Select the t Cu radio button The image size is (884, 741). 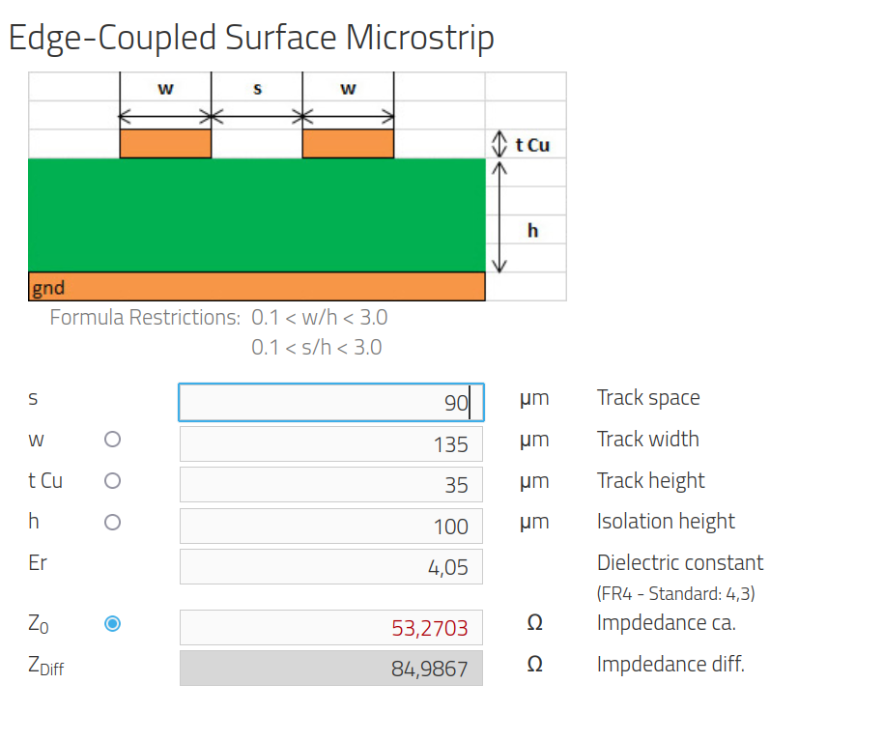[112, 480]
